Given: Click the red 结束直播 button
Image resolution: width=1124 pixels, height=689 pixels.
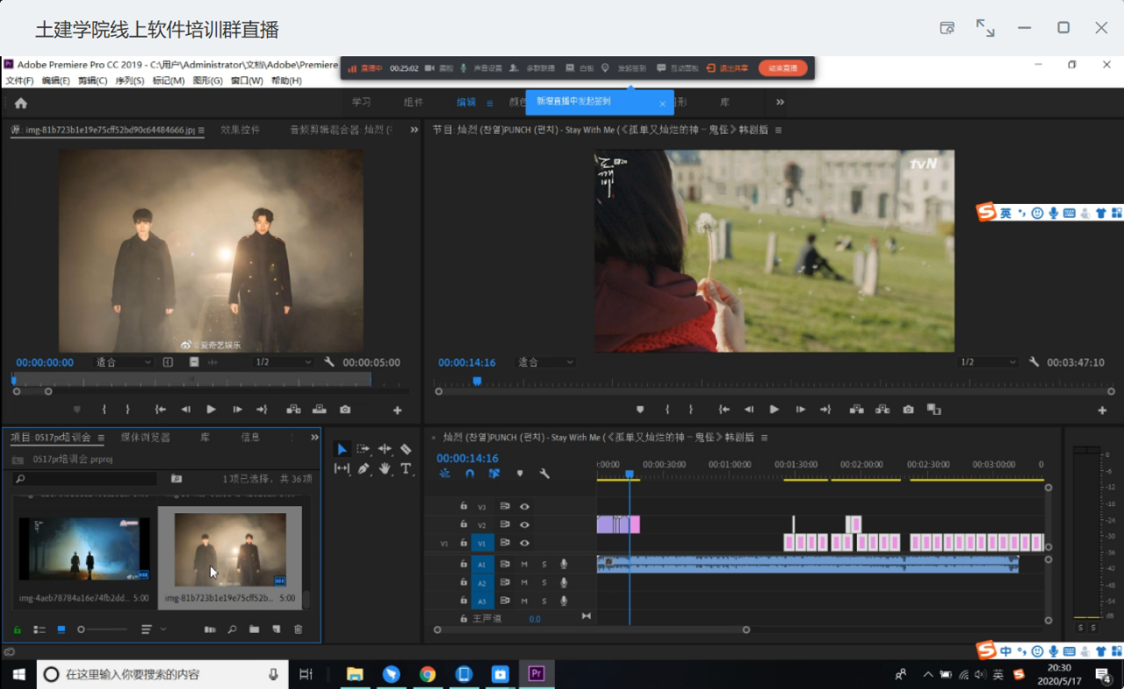Looking at the screenshot, I should click(x=782, y=68).
